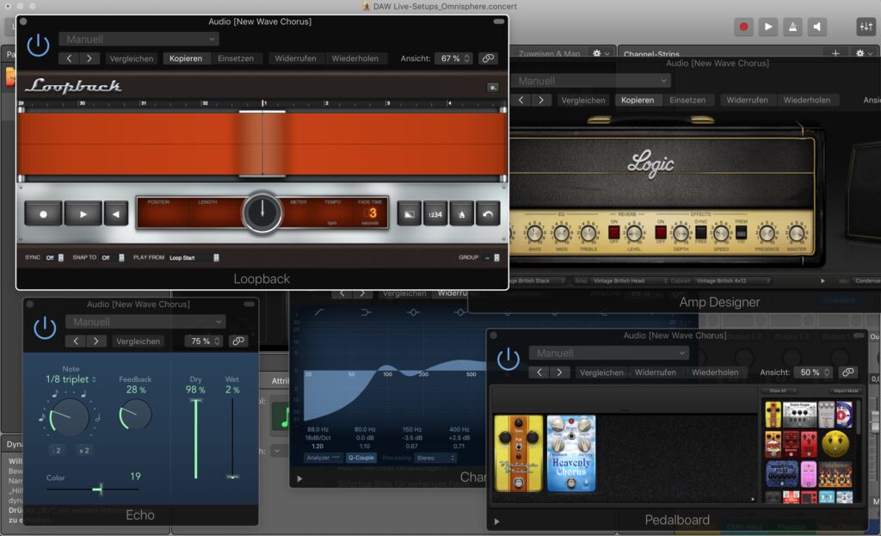Toggle the Echo plug-in power button
This screenshot has width=881, height=536.
(45, 328)
